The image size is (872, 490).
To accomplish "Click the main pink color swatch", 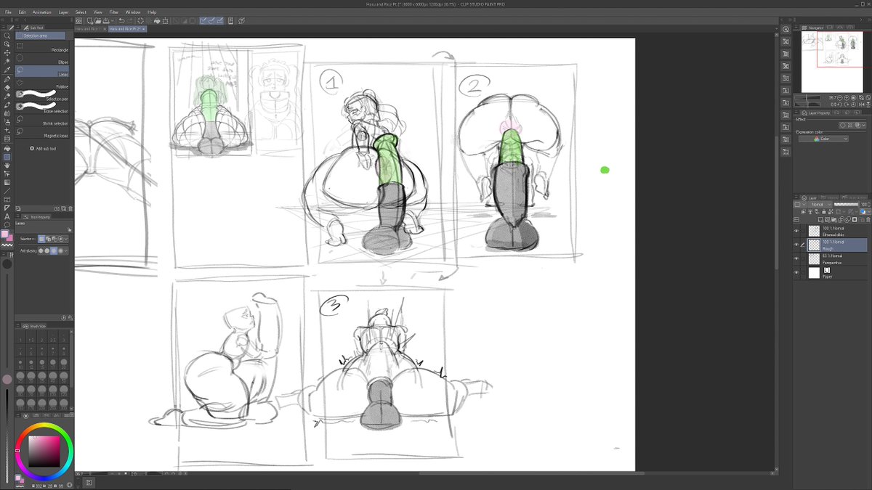I will point(5,234).
